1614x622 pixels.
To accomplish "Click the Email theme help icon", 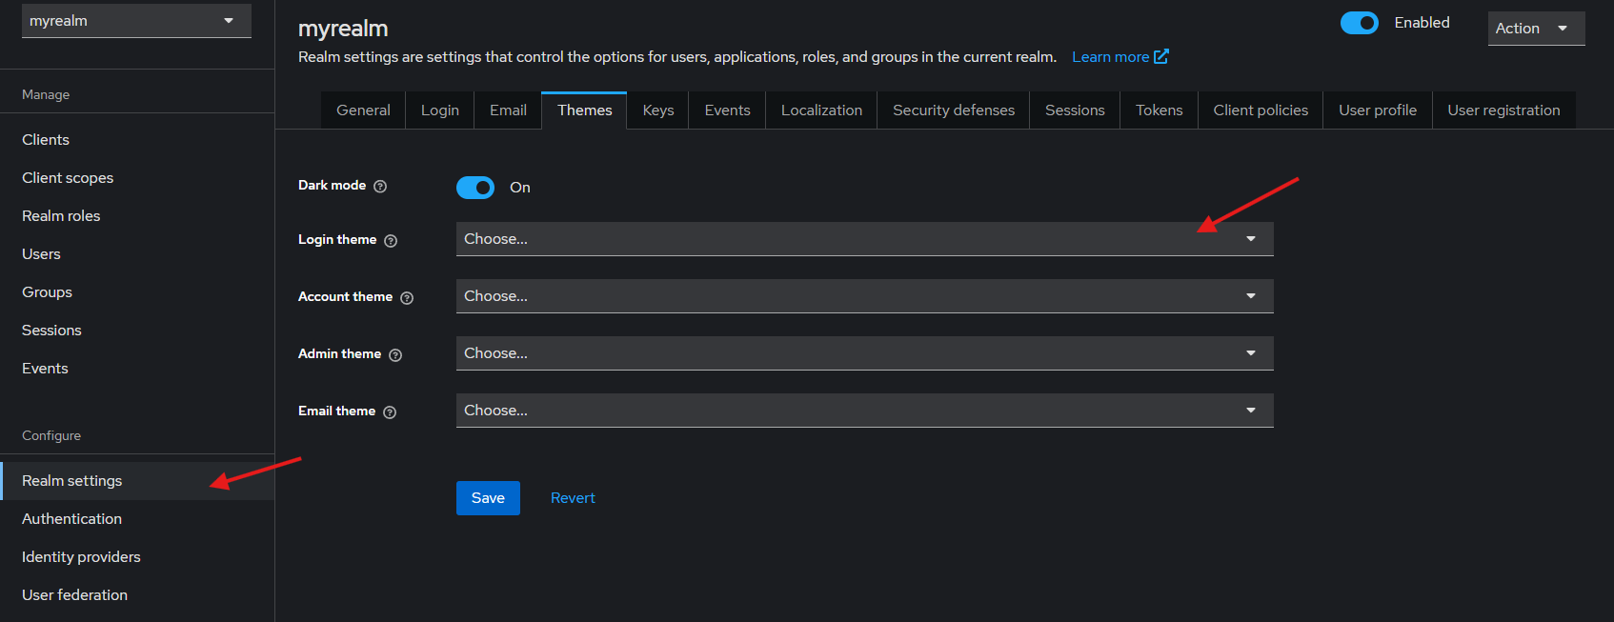I will pyautogui.click(x=390, y=412).
